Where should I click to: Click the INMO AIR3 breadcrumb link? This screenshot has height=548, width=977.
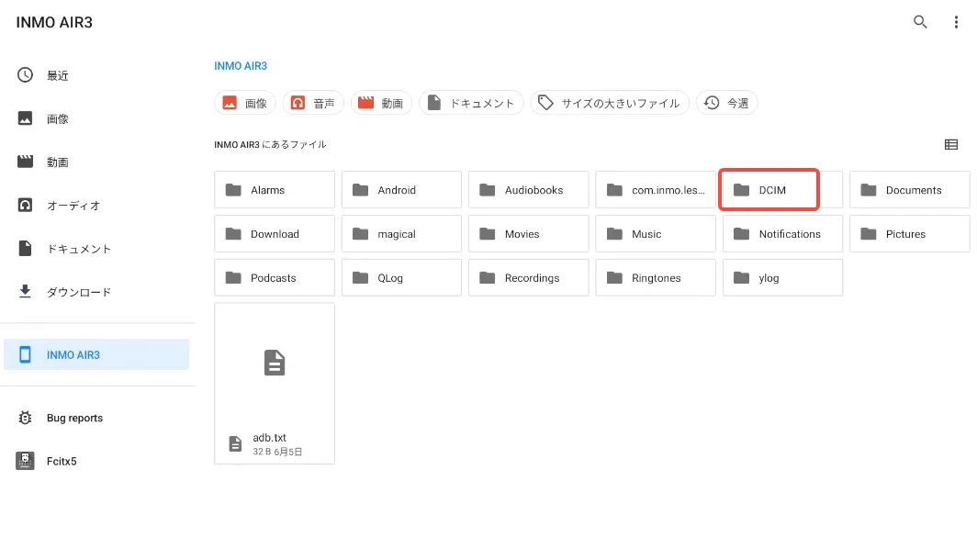coord(241,66)
